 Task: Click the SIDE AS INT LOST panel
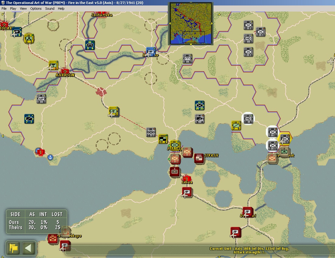(37, 221)
